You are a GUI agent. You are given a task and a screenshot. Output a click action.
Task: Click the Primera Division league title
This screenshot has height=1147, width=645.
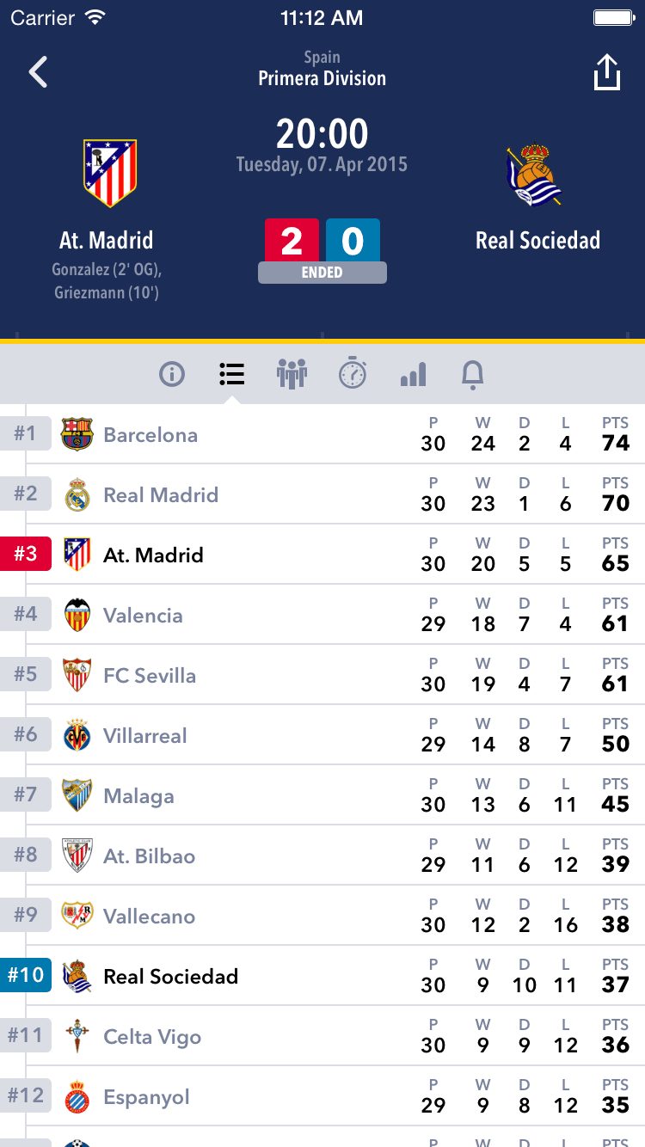[322, 78]
